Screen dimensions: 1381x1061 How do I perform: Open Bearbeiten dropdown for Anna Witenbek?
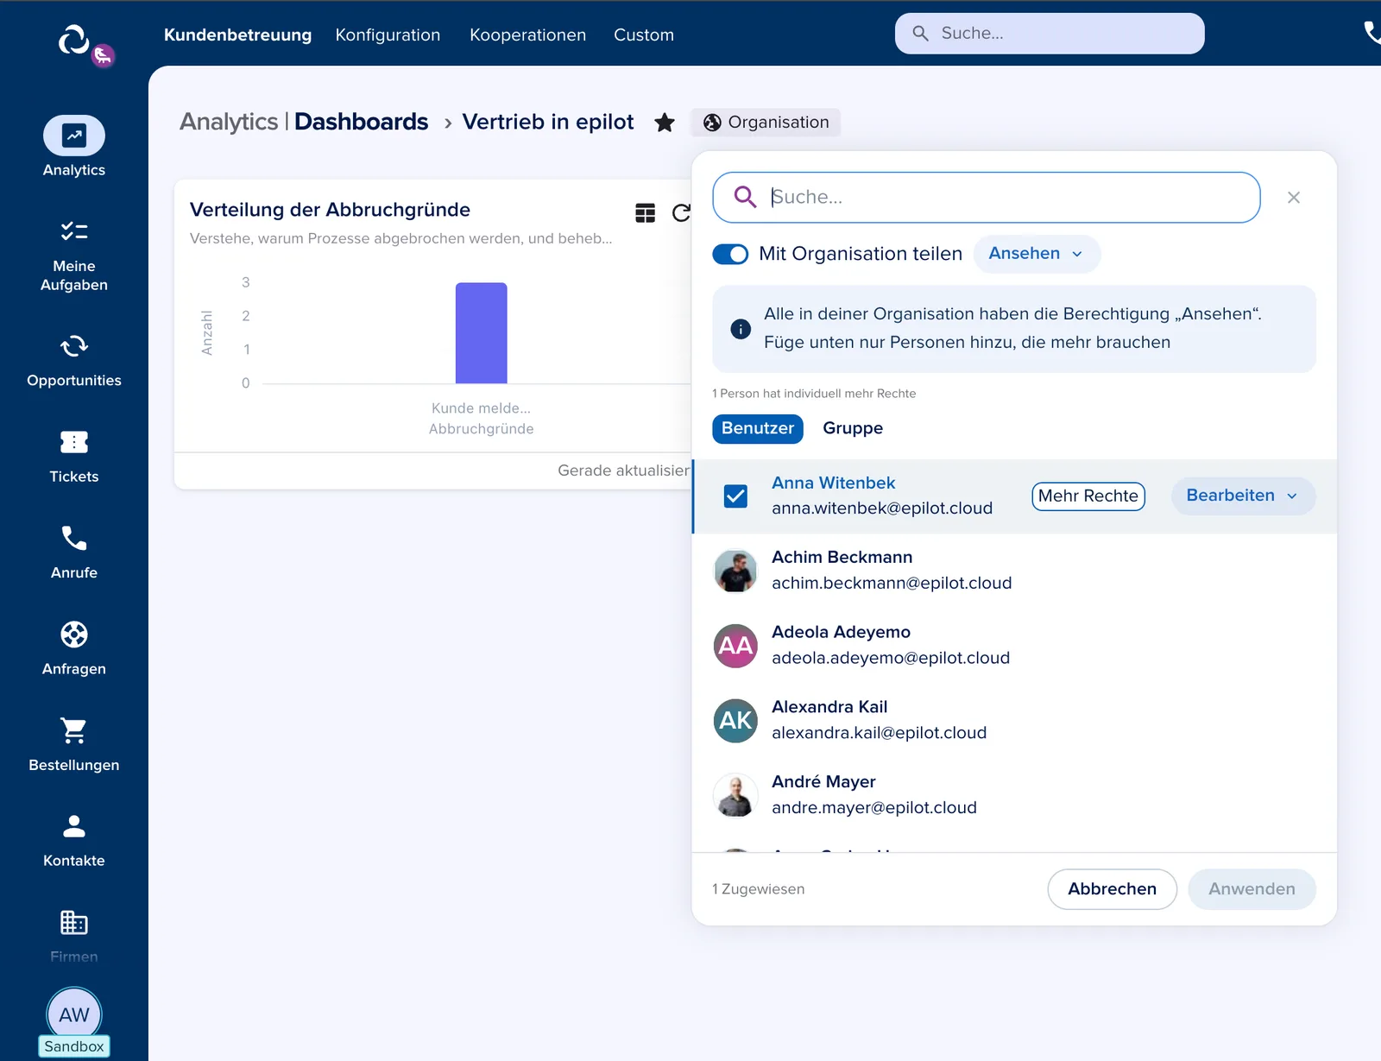click(1243, 496)
